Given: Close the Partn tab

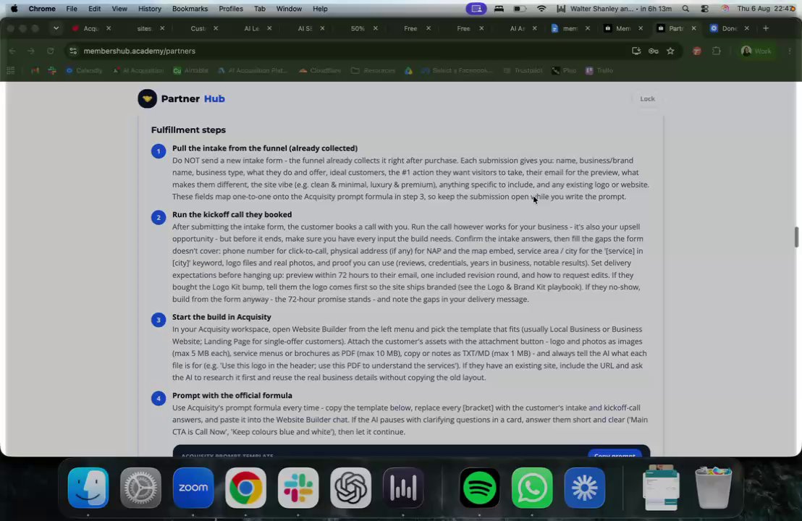Looking at the screenshot, I should tap(693, 28).
